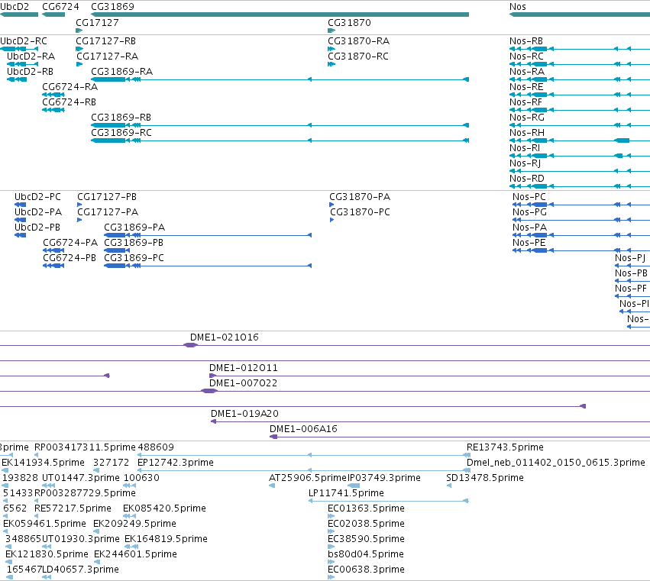Viewport: 650px width, 581px height.
Task: Open transcript CG31869-RB
Action: [121, 118]
